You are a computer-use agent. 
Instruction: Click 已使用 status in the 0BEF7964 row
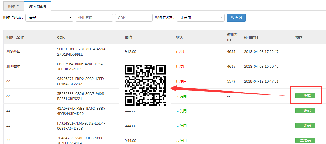click(x=181, y=66)
